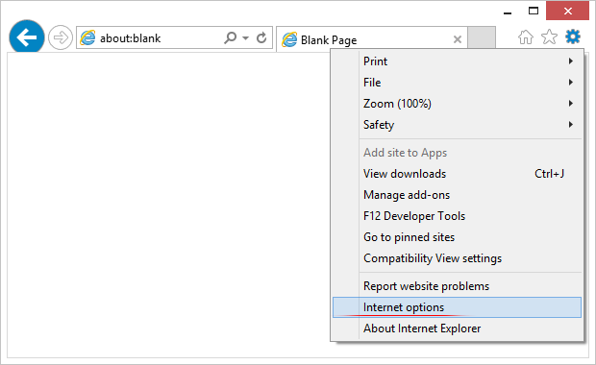
Task: Select Report website problems
Action: click(458, 286)
